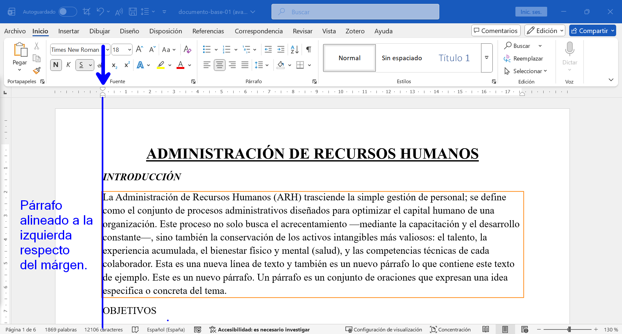Toggle italic formatting with K button
Screen dimensions: 622x334
click(68, 65)
